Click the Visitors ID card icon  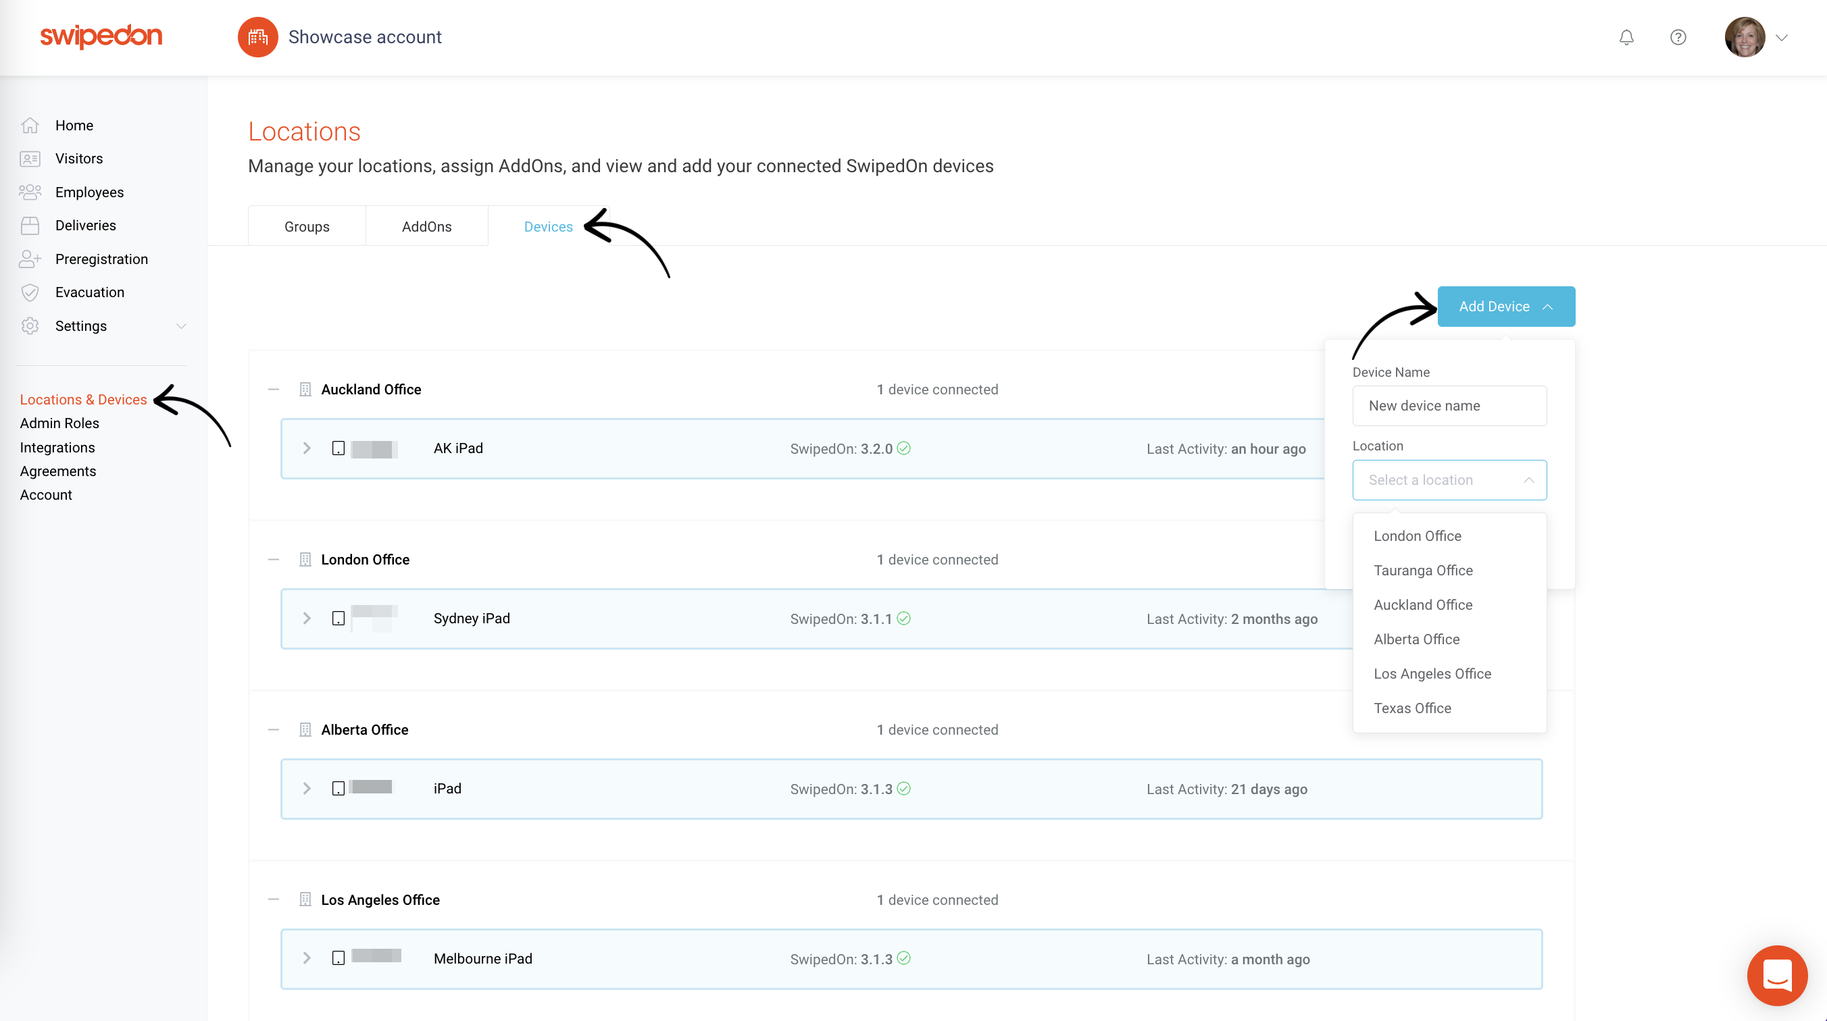click(30, 159)
